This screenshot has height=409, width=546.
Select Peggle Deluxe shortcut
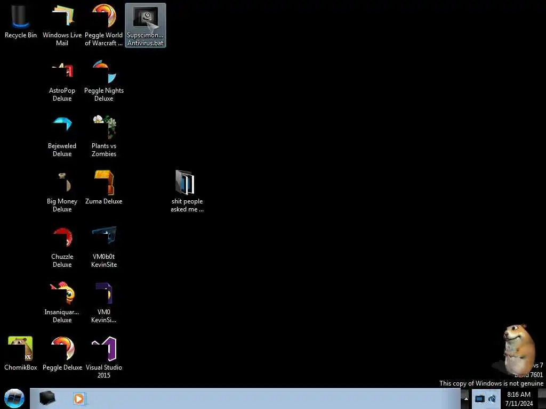pos(62,354)
